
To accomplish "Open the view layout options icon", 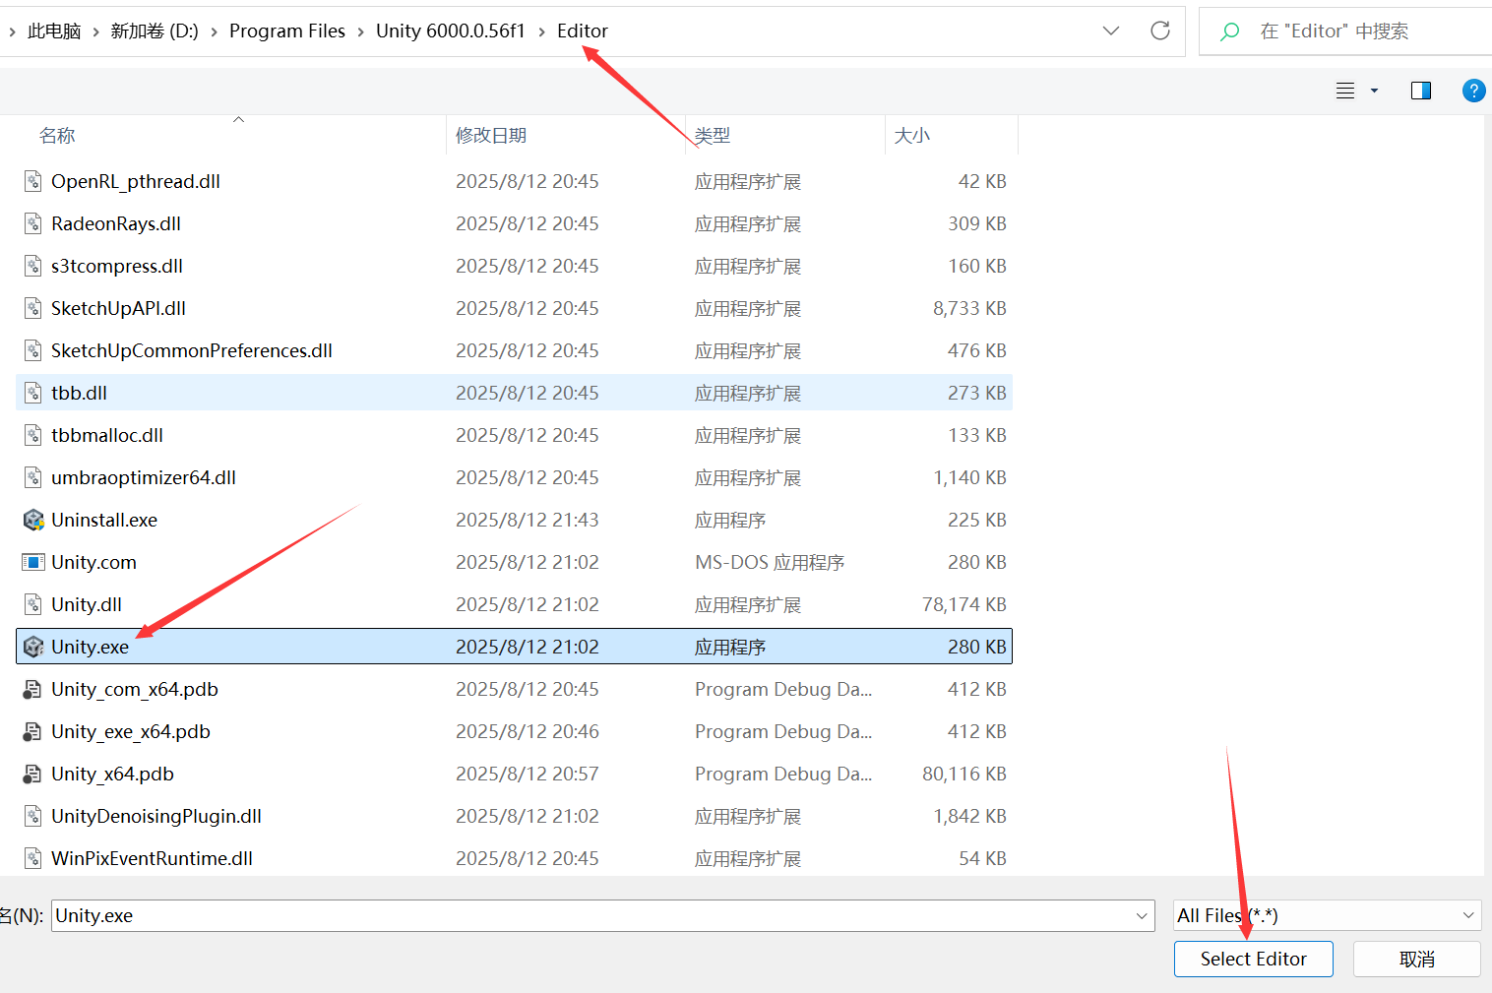I will point(1345,91).
